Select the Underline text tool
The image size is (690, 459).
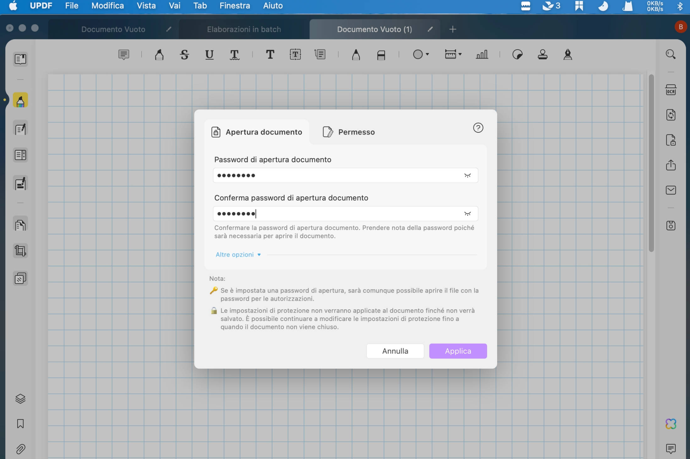click(x=210, y=55)
